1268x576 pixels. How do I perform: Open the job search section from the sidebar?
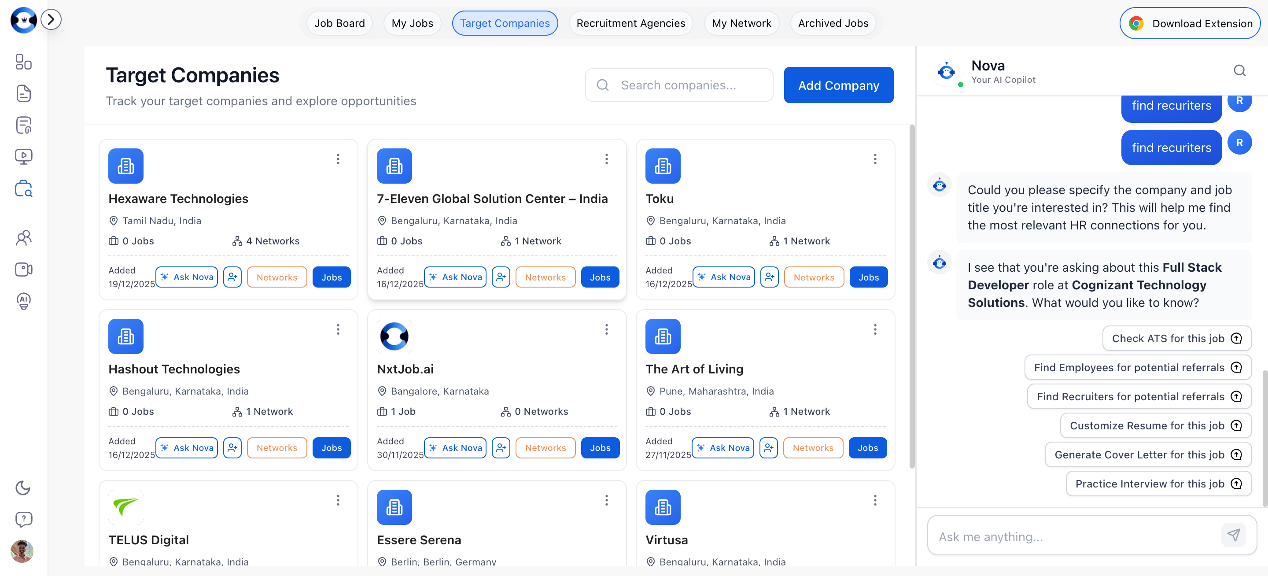pyautogui.click(x=23, y=188)
